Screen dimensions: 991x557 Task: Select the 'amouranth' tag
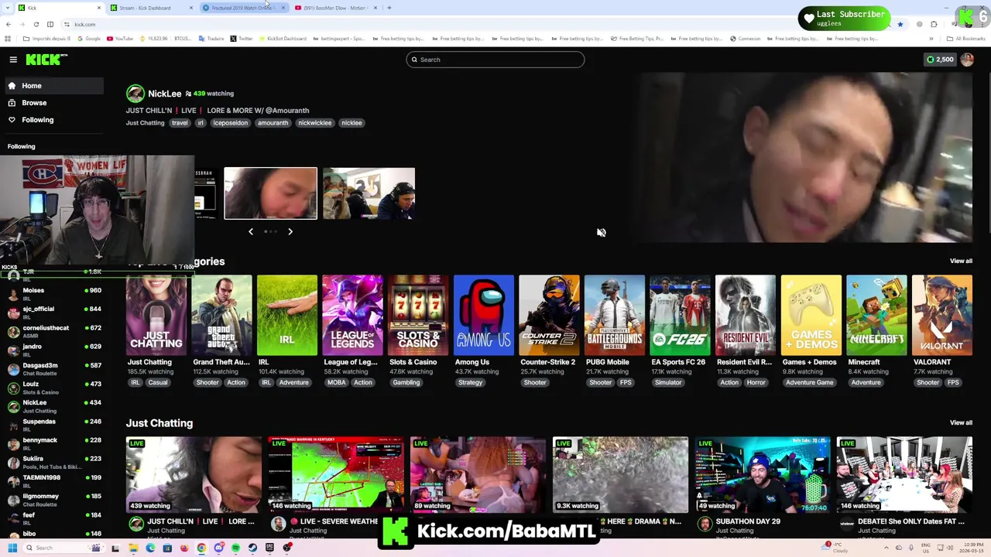click(x=273, y=123)
